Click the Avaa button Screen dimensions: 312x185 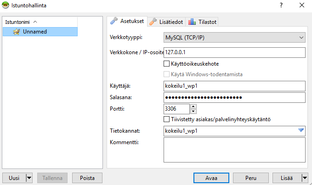pyautogui.click(x=211, y=178)
